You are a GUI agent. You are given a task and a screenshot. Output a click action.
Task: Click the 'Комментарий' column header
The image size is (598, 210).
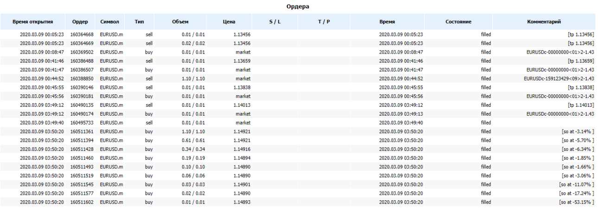point(544,22)
